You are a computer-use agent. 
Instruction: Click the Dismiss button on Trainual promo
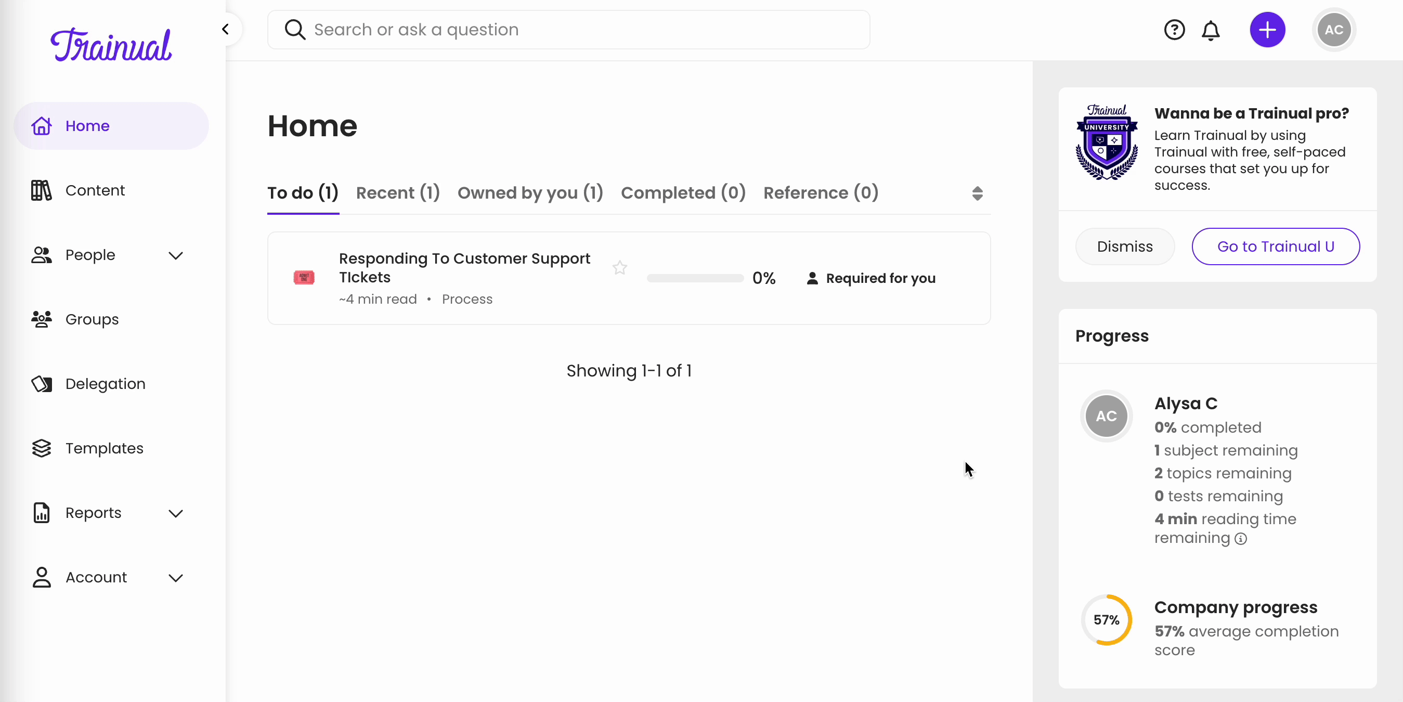click(1125, 246)
